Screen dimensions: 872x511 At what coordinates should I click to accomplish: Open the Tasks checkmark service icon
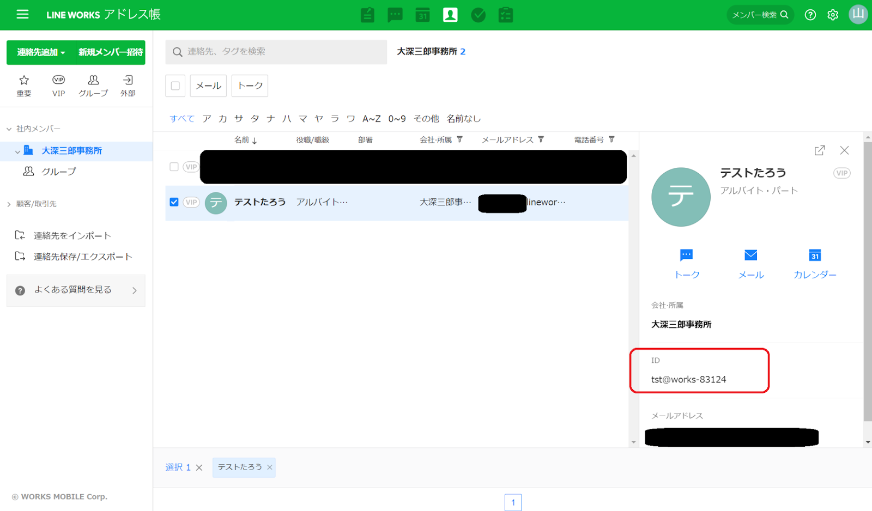(478, 15)
